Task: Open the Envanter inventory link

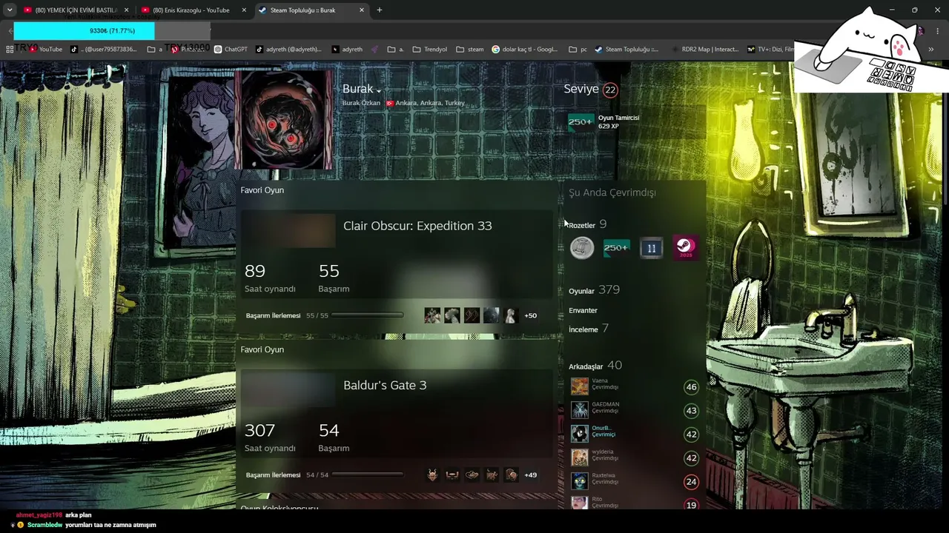Action: tap(583, 310)
